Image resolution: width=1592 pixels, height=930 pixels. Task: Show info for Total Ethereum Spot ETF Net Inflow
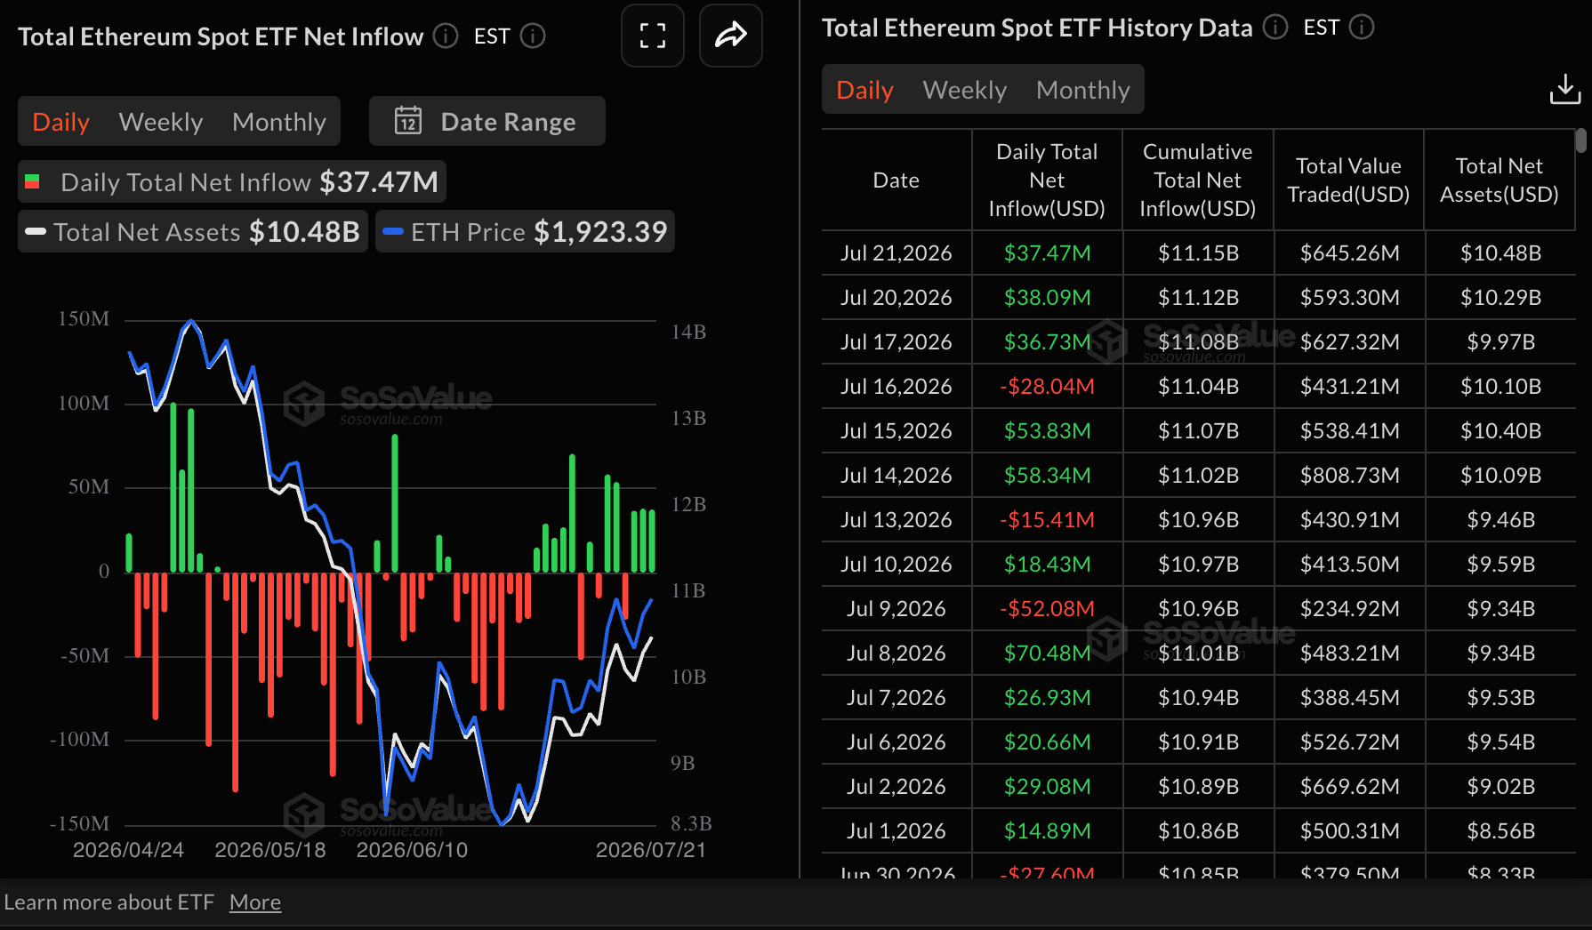click(445, 36)
